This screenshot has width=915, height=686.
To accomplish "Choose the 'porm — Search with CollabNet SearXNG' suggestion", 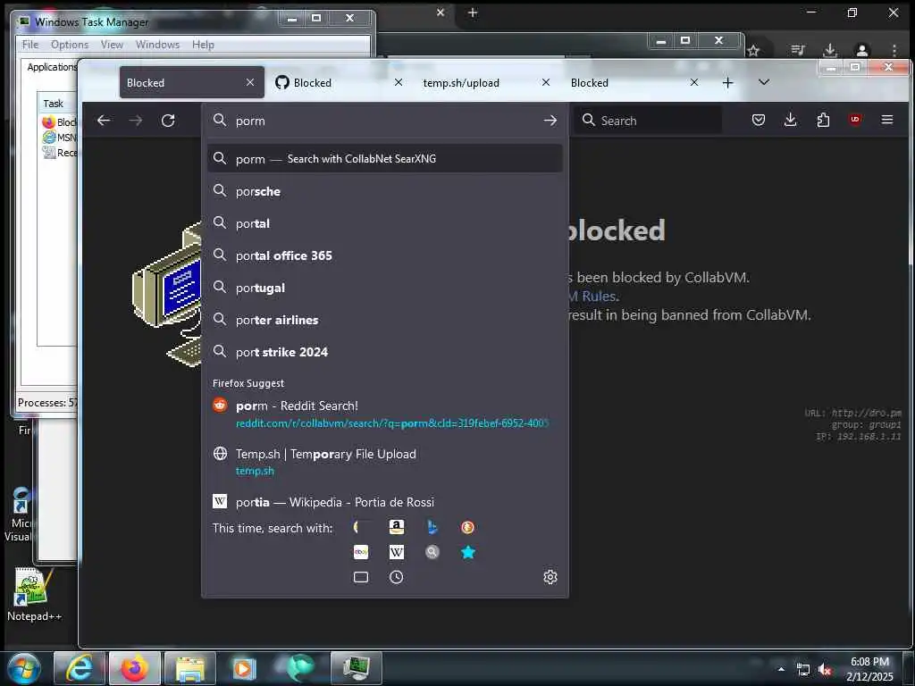I will (384, 159).
